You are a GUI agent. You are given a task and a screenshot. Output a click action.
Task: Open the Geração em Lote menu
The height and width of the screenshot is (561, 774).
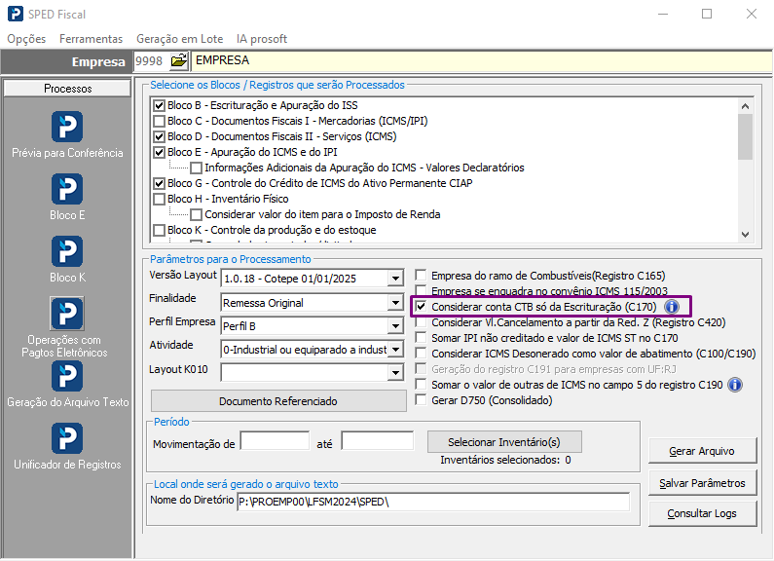[x=180, y=38]
